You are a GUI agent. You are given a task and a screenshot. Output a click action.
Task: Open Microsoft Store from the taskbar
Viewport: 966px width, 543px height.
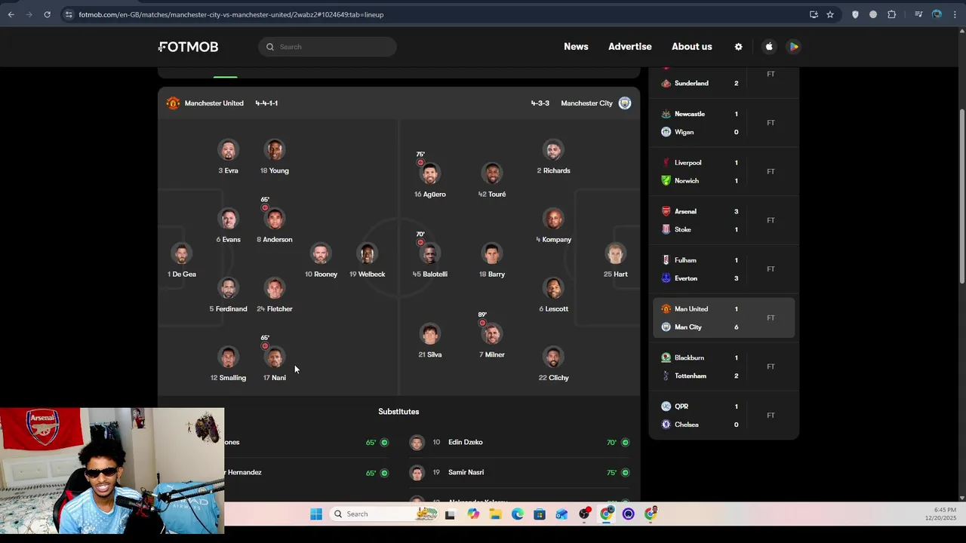click(x=539, y=514)
